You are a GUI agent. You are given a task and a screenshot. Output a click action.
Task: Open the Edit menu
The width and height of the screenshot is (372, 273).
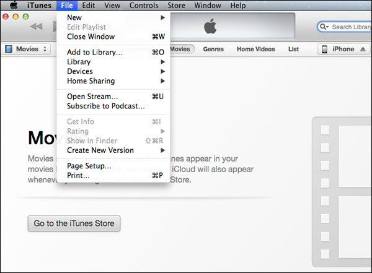(x=89, y=5)
